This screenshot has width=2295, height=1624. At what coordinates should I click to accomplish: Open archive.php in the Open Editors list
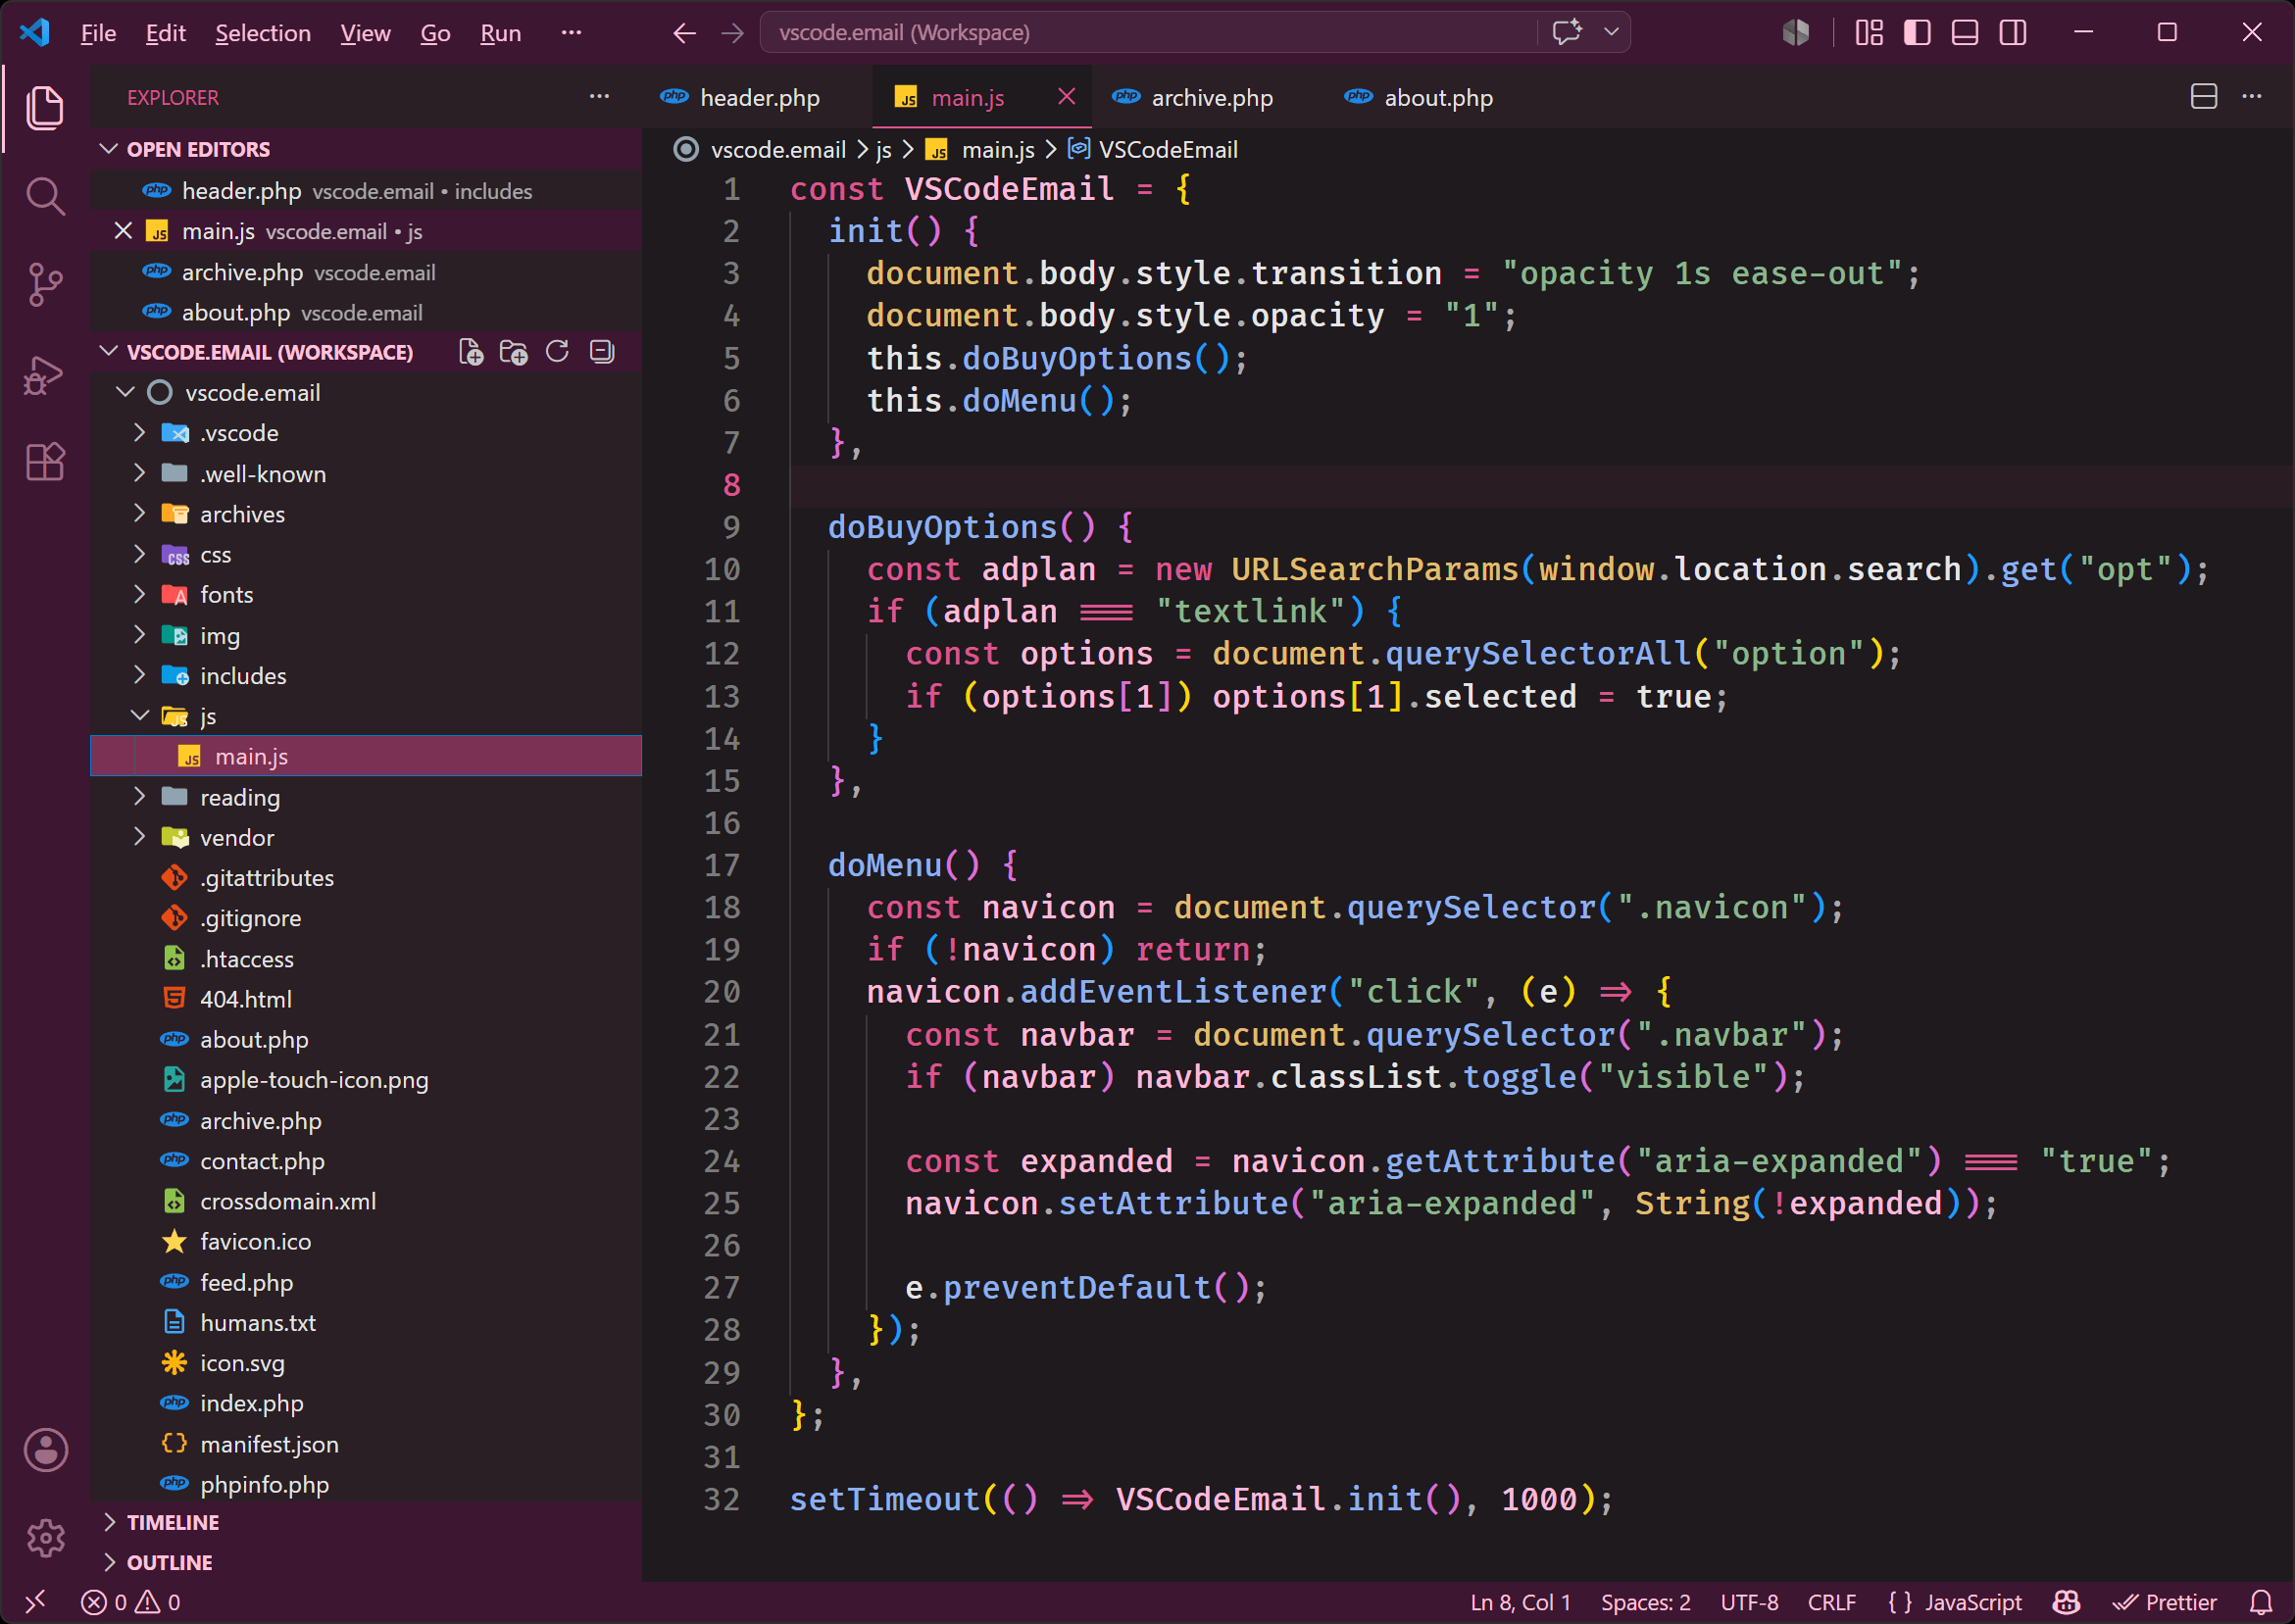366,272
